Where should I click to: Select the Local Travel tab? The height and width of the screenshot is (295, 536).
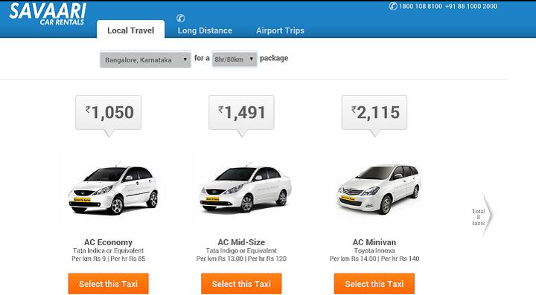[x=130, y=29]
